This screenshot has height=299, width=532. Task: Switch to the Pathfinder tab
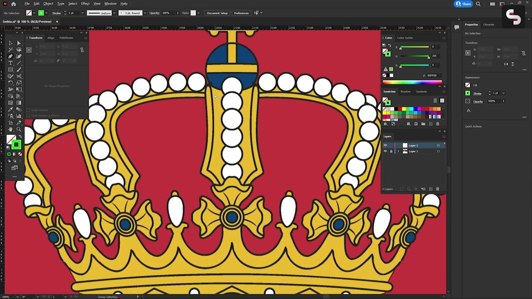coord(66,38)
